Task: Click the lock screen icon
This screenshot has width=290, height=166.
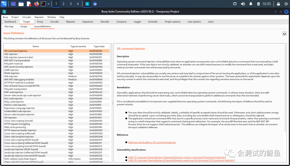Action: (x=278, y=4)
